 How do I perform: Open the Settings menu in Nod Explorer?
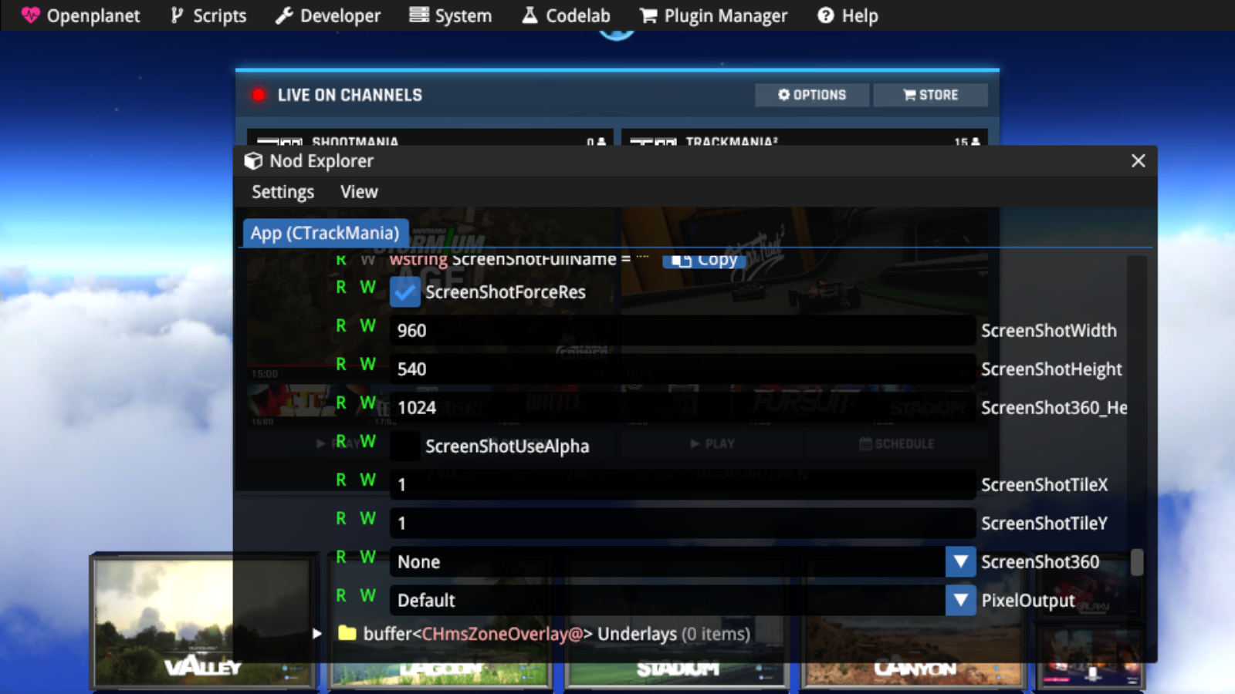coord(282,191)
